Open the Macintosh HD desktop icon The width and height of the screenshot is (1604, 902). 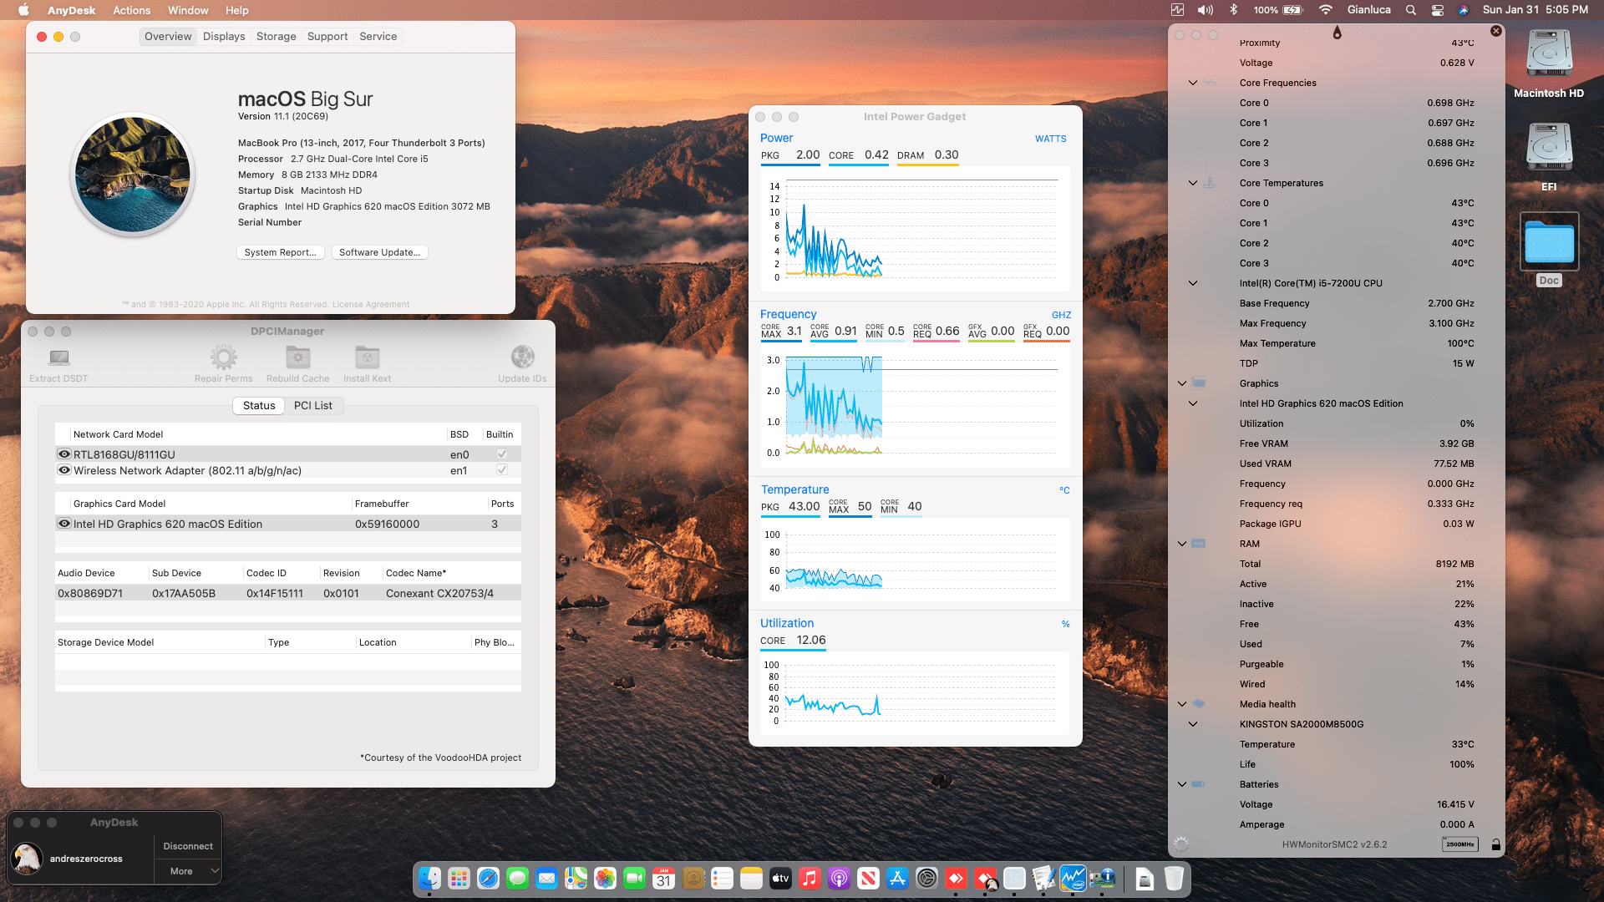pos(1549,53)
